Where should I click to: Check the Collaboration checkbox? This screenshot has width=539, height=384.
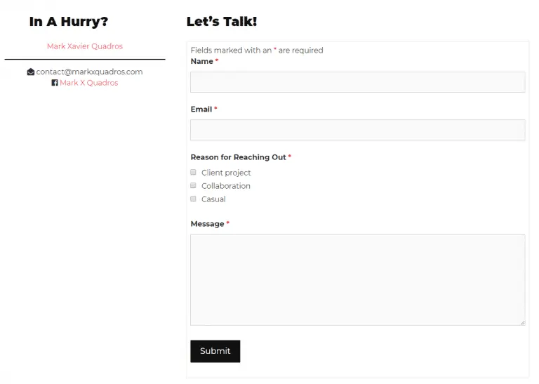(x=193, y=185)
